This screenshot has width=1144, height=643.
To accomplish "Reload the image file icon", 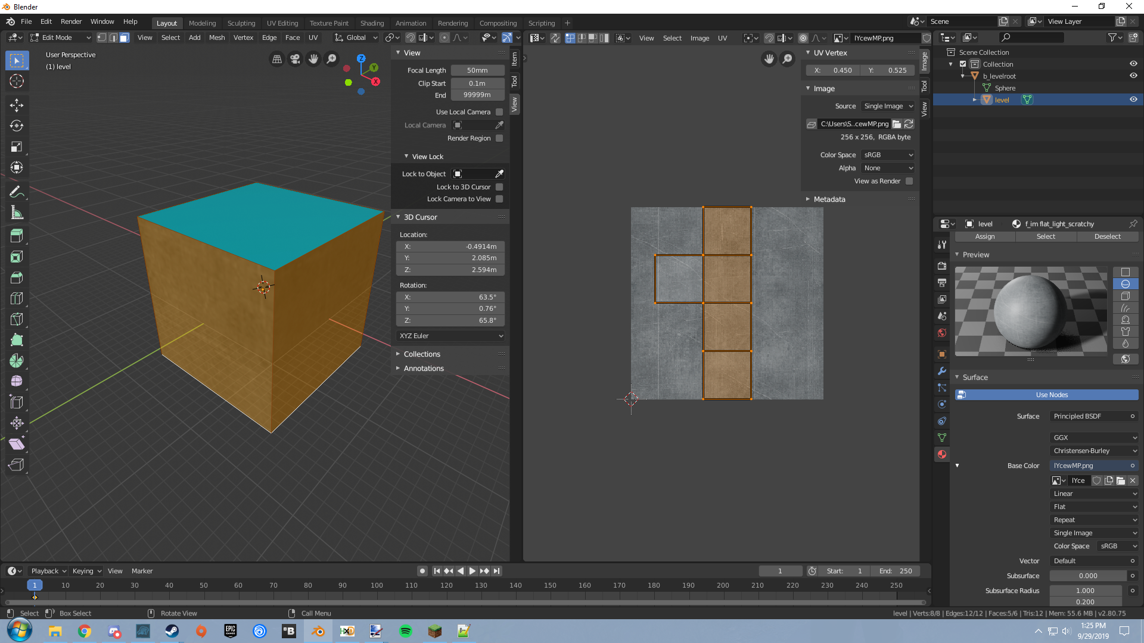I will (909, 124).
